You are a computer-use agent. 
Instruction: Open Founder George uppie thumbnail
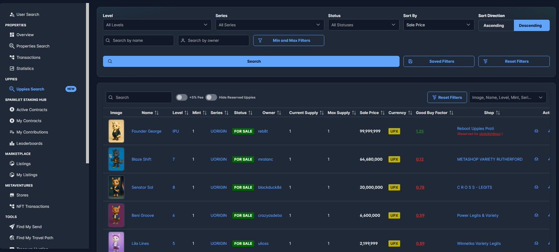[x=116, y=131]
